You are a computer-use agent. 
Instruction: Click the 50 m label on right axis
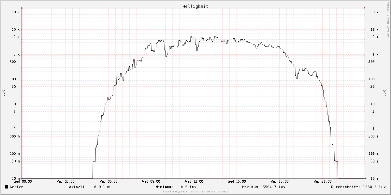(x=374, y=161)
